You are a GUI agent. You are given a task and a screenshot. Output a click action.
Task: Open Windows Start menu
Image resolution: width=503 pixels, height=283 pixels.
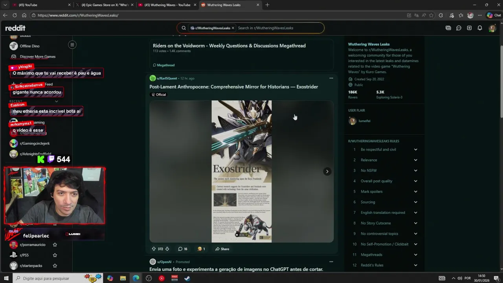tap(6, 278)
